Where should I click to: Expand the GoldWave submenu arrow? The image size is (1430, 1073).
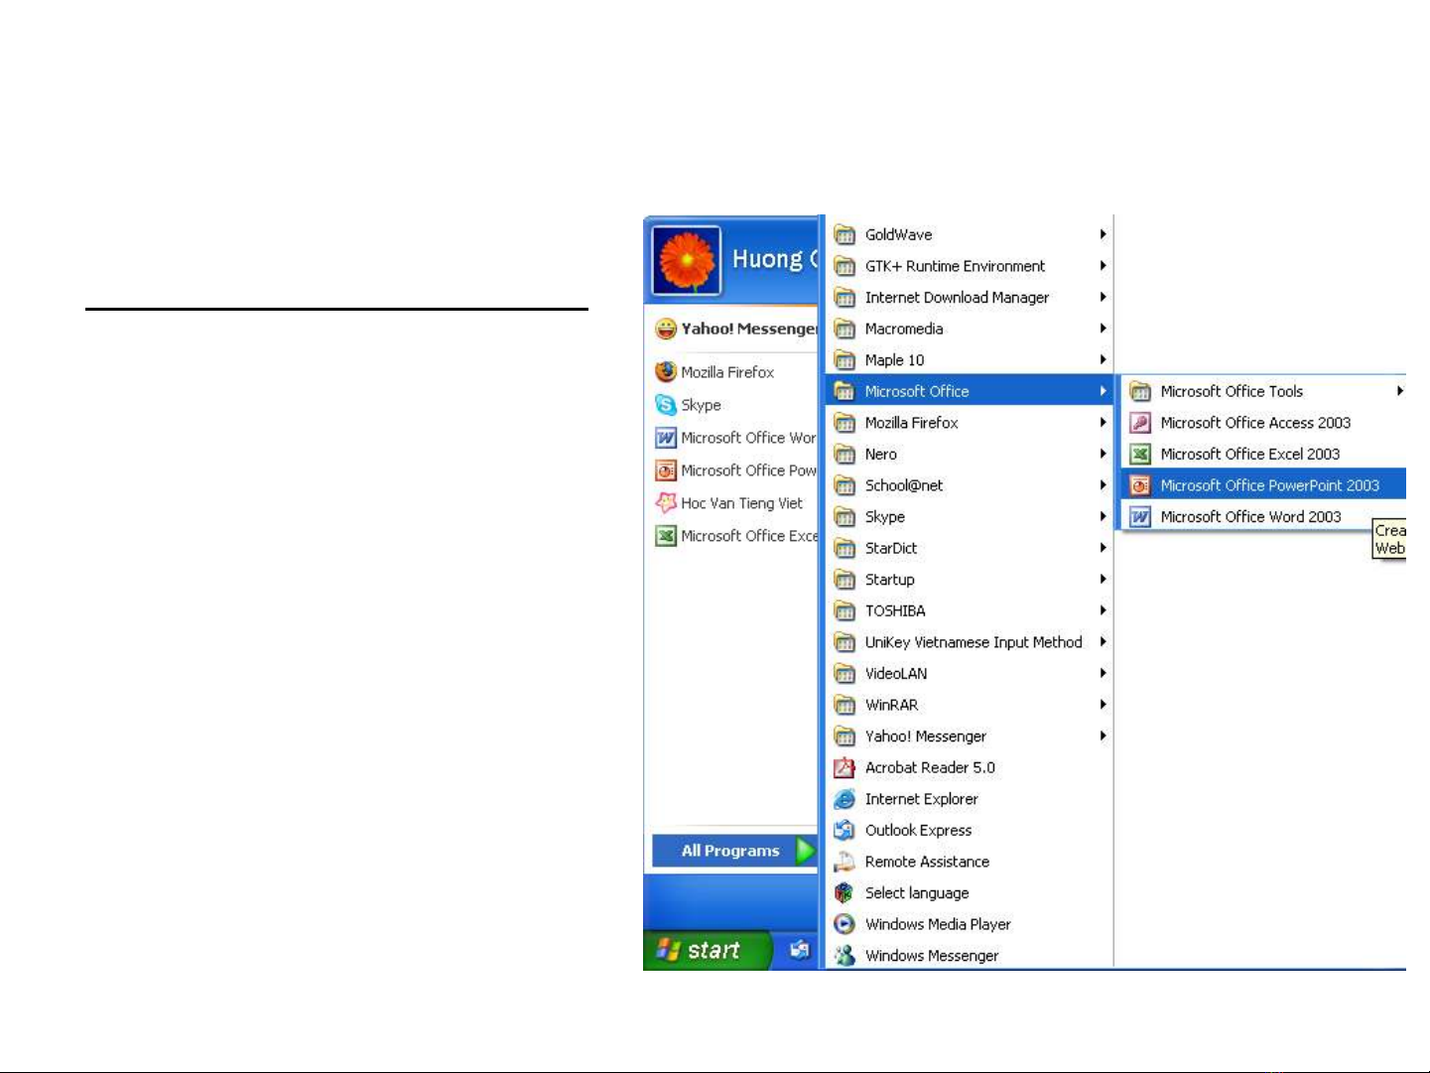point(1103,234)
